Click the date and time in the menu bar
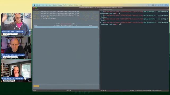This screenshot has height=95, width=170. (163, 5)
